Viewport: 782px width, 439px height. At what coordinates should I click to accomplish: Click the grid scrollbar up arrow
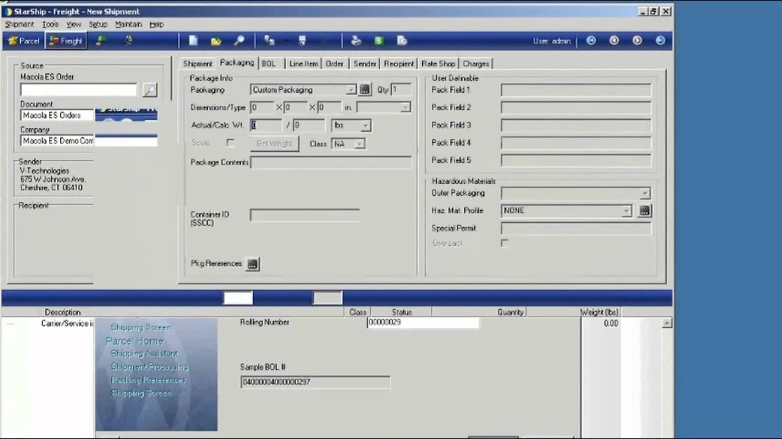667,323
